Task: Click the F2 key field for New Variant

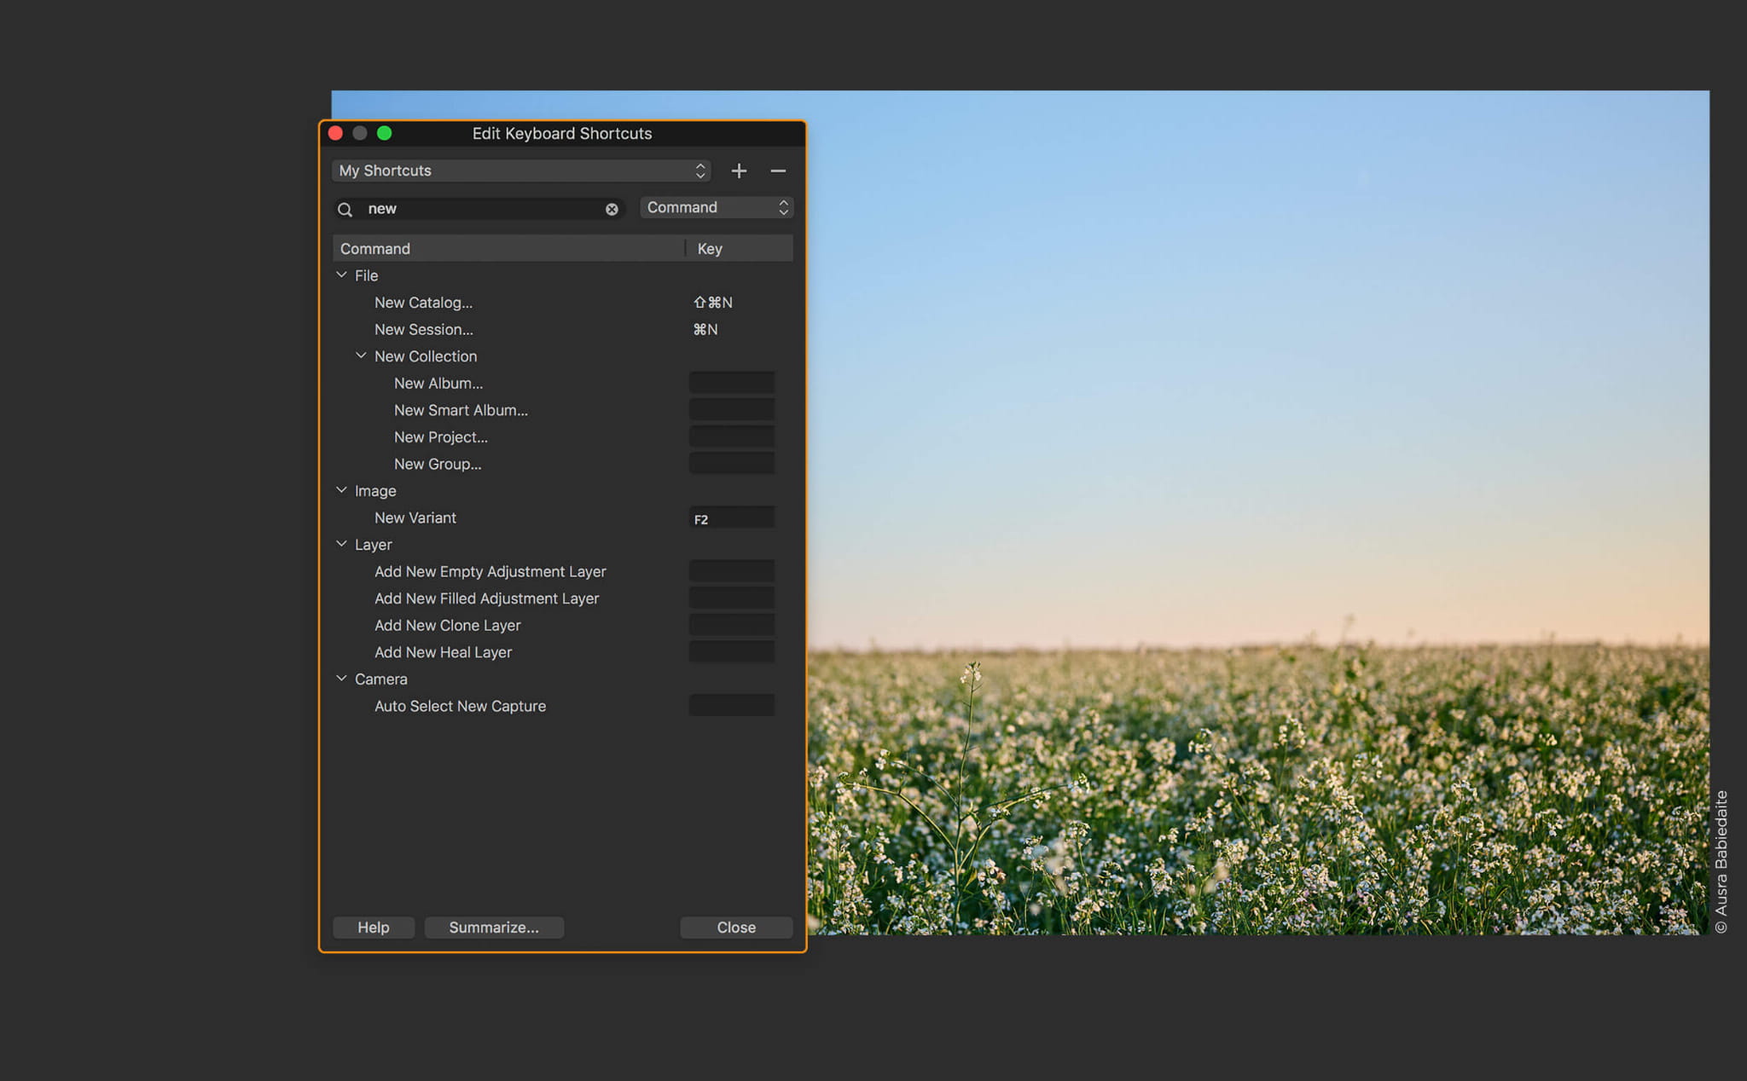Action: pos(732,517)
